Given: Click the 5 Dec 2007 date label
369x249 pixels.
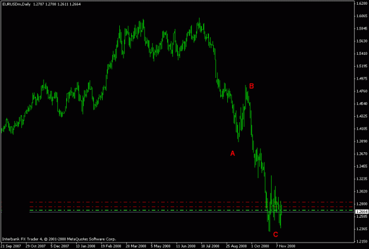Looking at the screenshot, I should [x=60, y=246].
